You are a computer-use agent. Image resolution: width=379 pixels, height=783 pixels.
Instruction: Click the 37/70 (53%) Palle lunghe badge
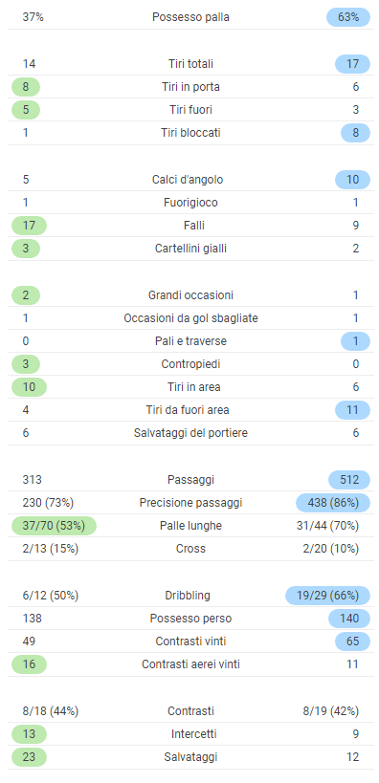tap(54, 527)
